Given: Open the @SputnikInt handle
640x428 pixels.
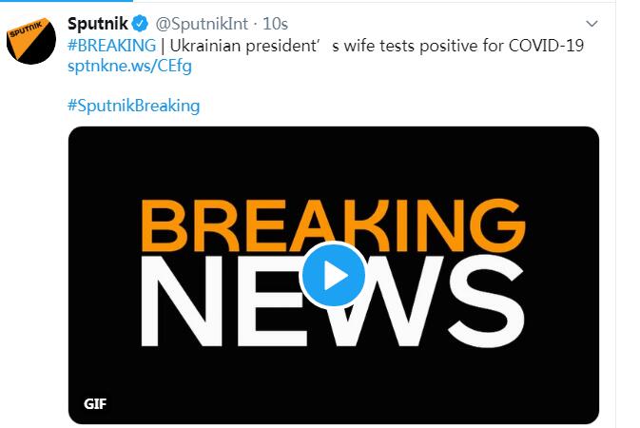Looking at the screenshot, I should 202,24.
